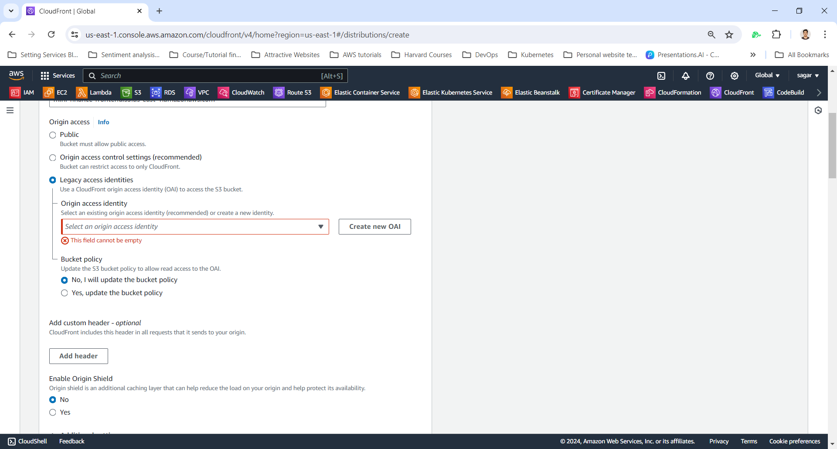
Task: Choose Yes, update the bucket policy
Action: click(65, 293)
